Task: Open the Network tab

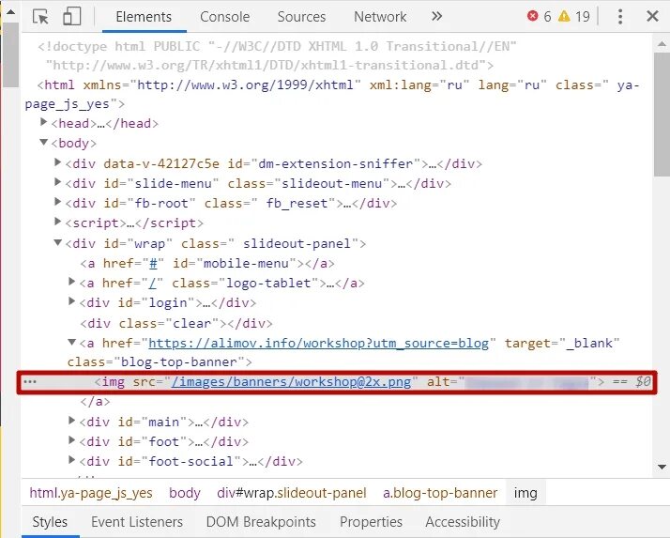Action: 380,17
